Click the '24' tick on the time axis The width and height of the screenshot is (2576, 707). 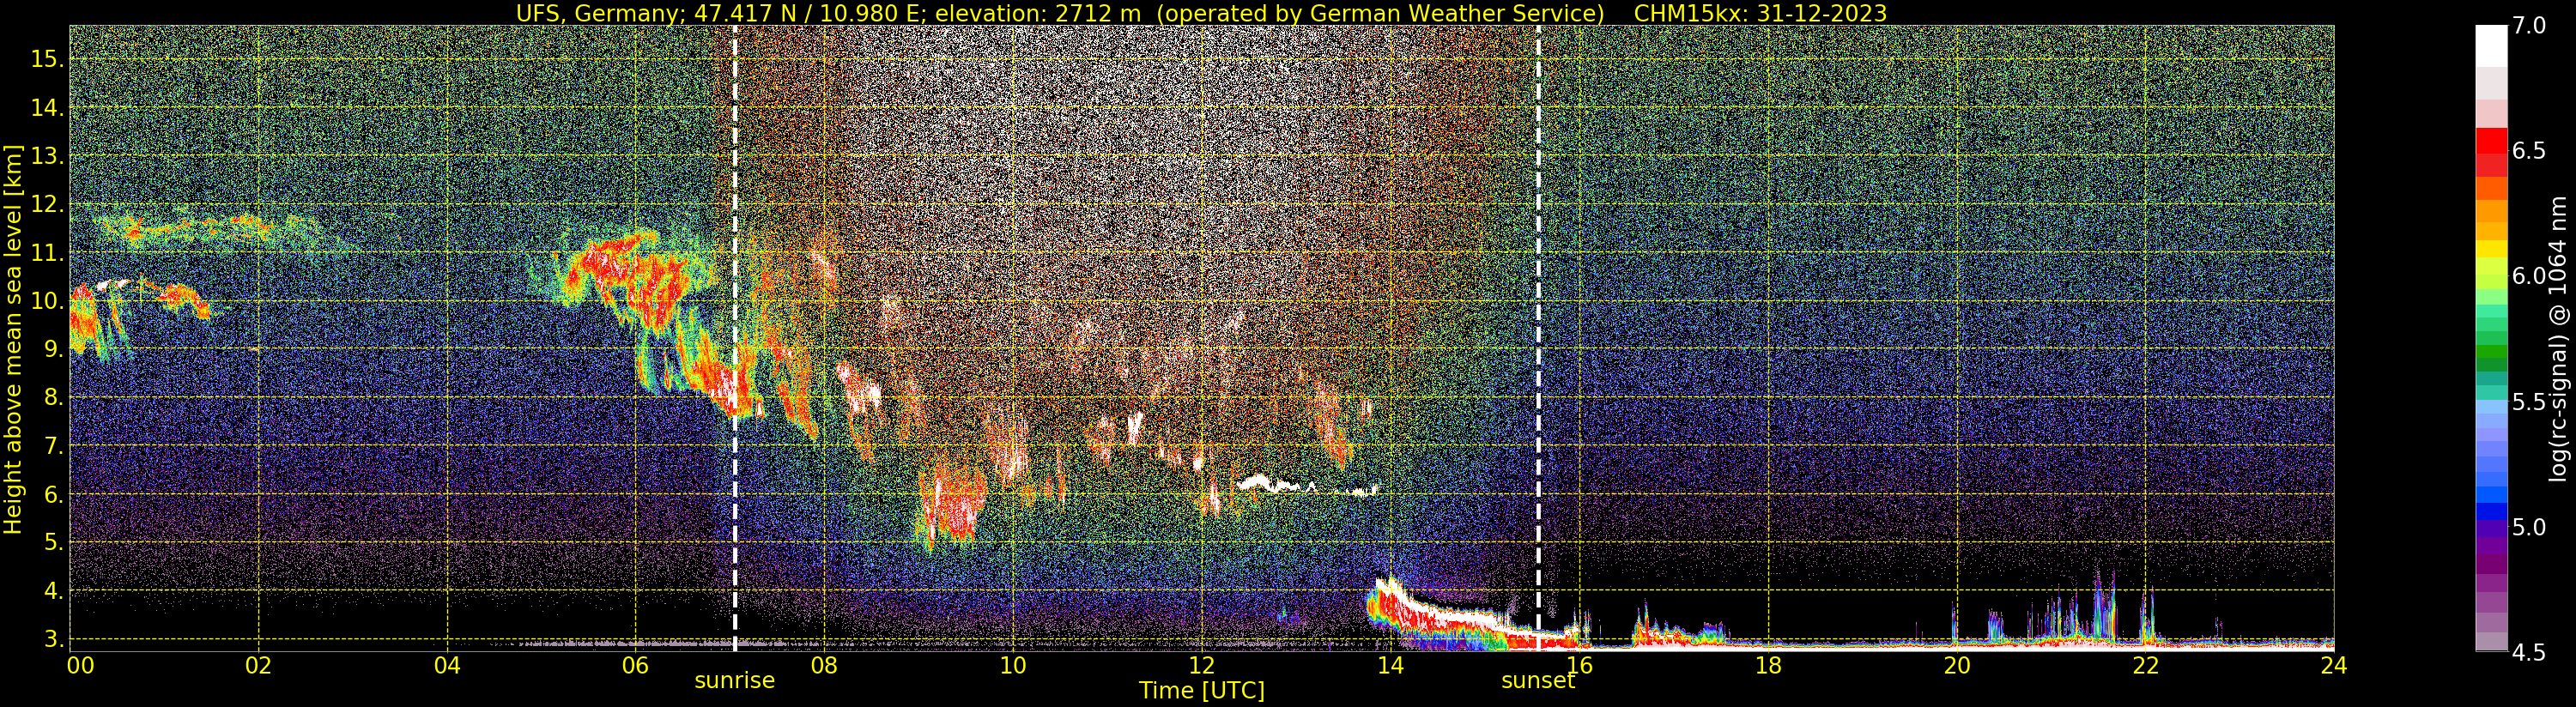[x=2334, y=665]
